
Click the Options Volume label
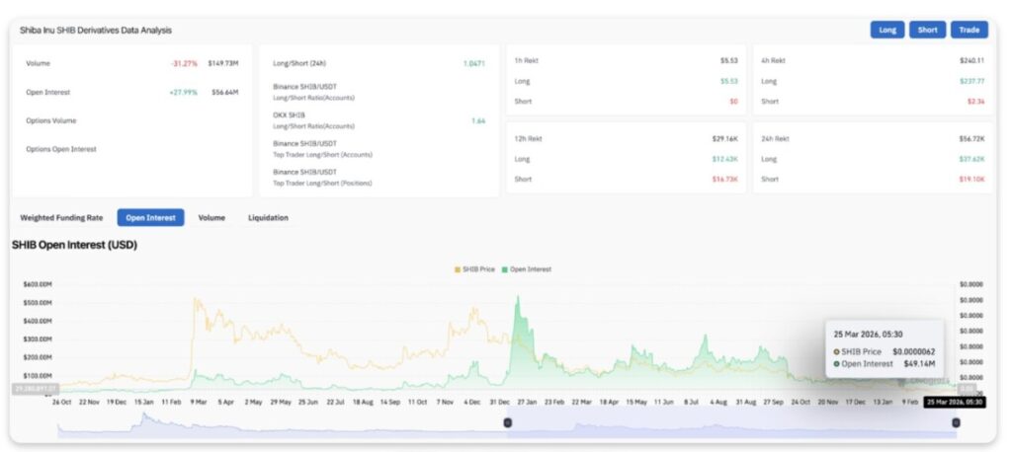[x=51, y=120]
